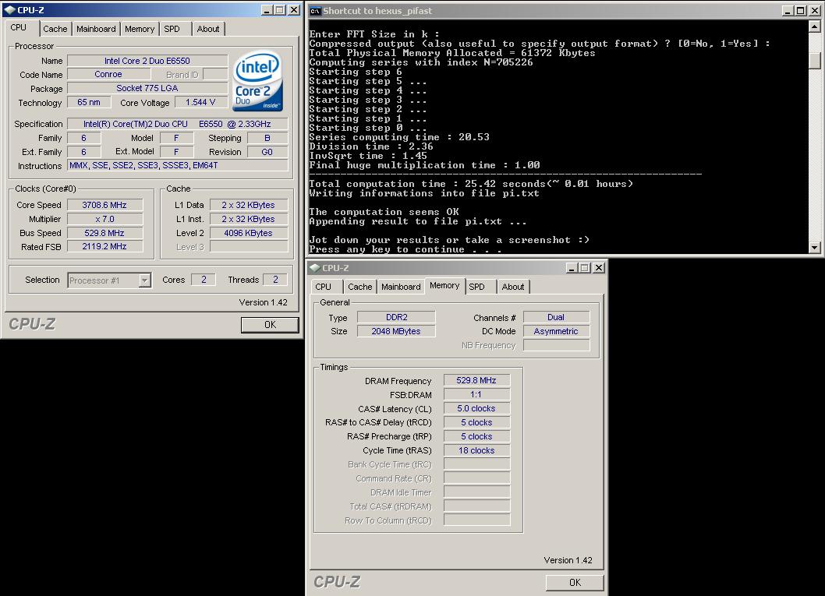This screenshot has height=596, width=825.
Task: Click the Cores count field showing 2
Action: coord(204,280)
